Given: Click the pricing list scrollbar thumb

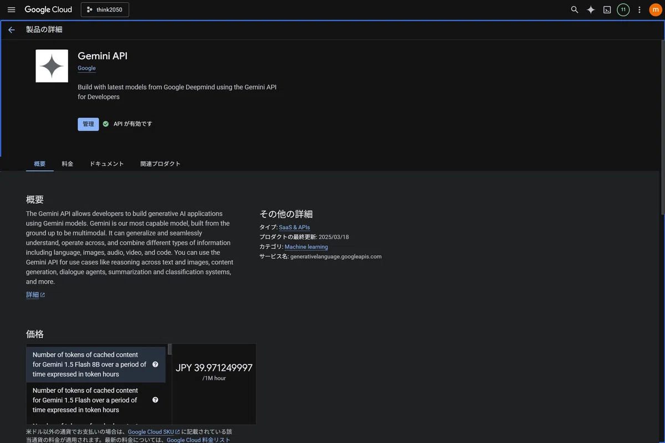Looking at the screenshot, I should tap(170, 349).
